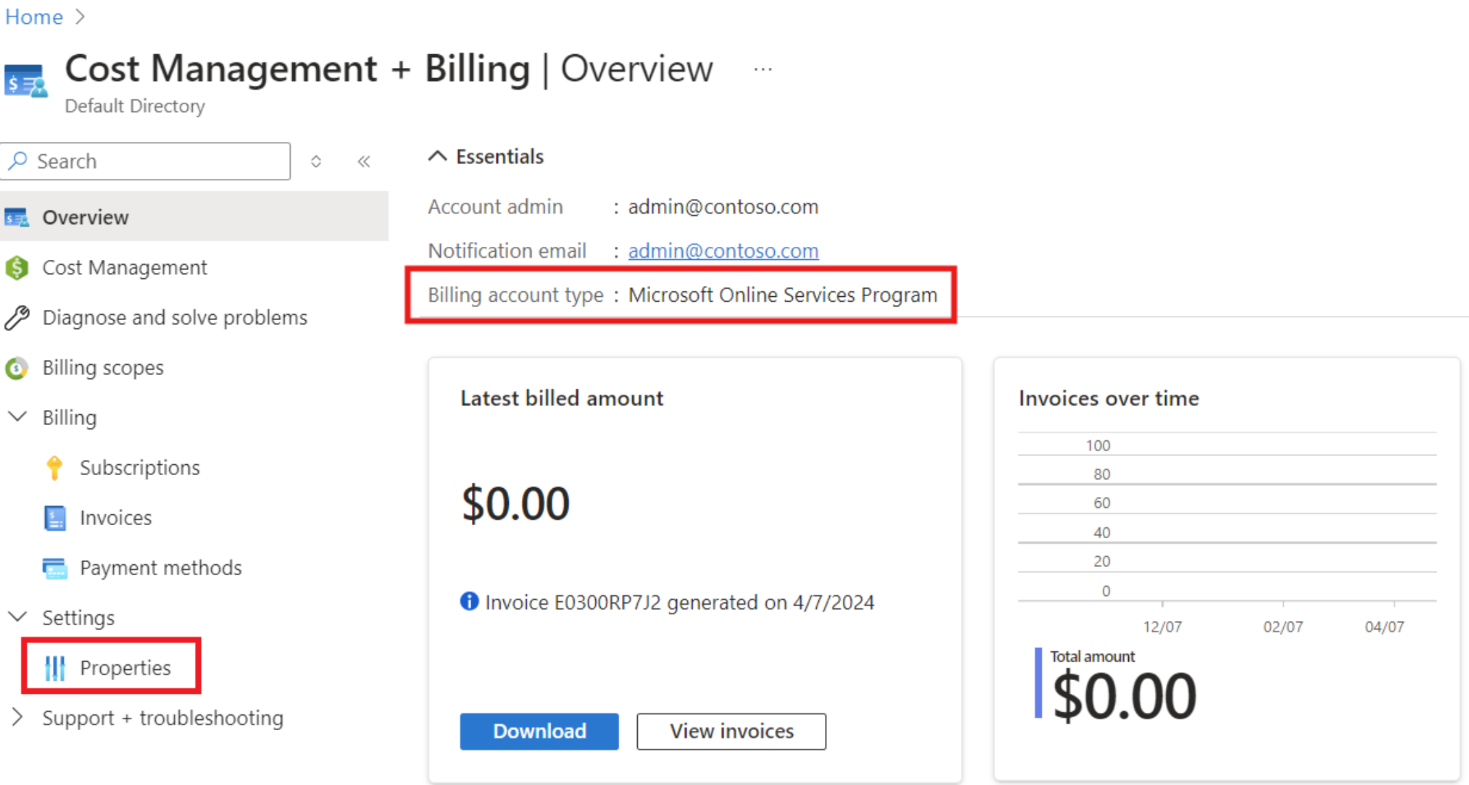Viewport: 1469px width, 785px height.
Task: Collapse the Settings section chevron
Action: (17, 617)
